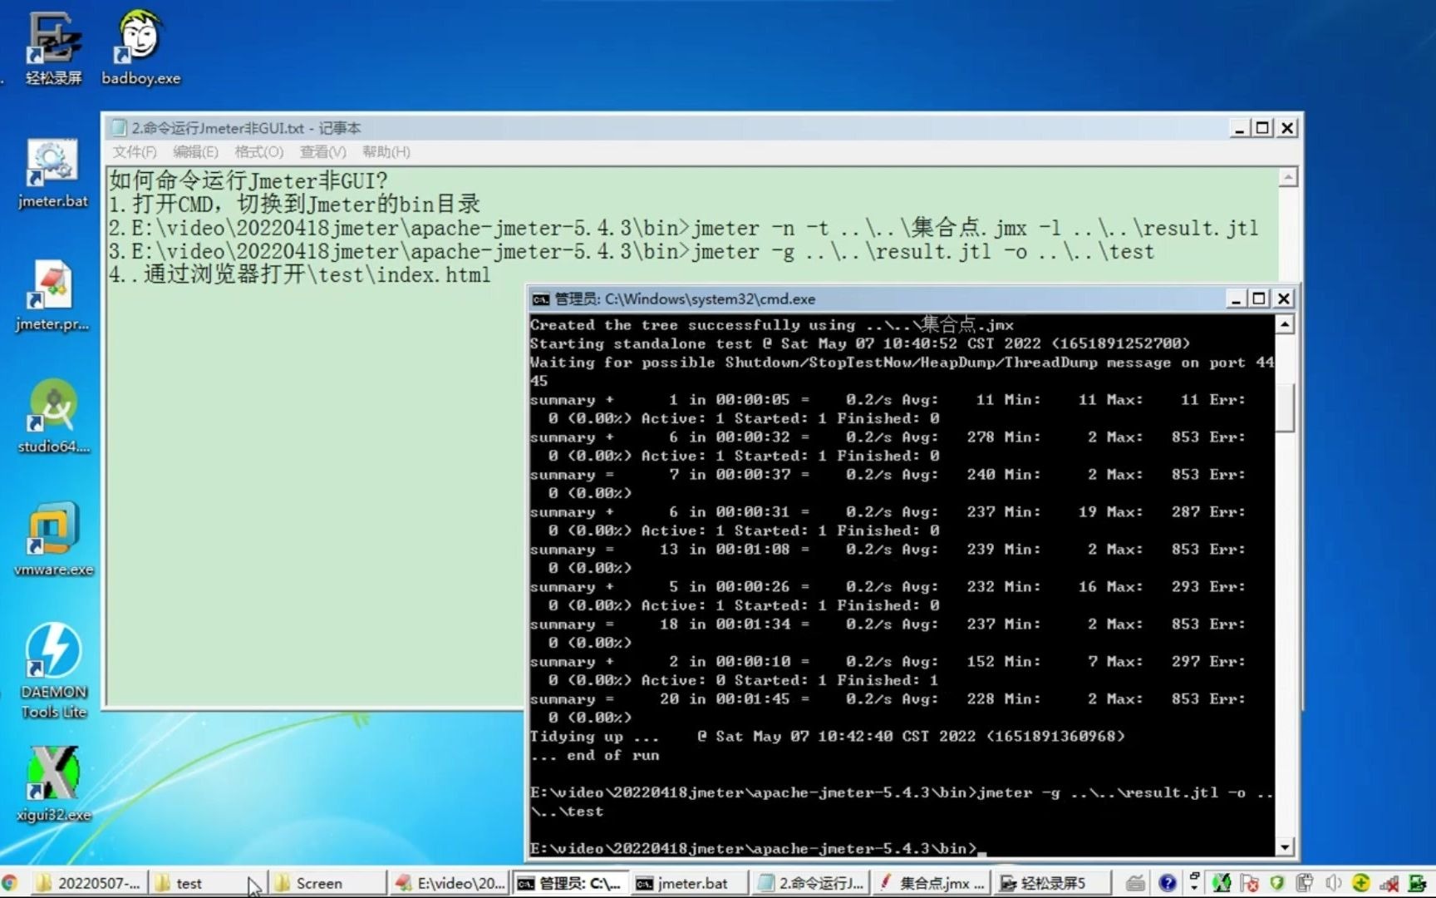
Task: Switch to the test folder taskbar button
Action: click(x=208, y=883)
